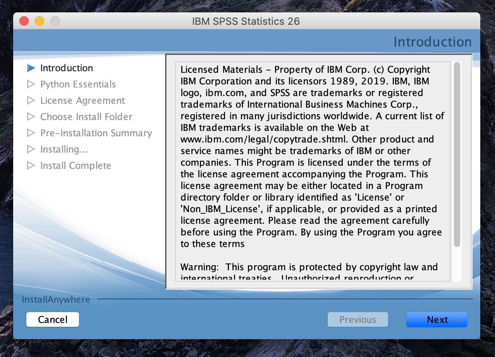Click the arrow icon next to Python Essentials
The height and width of the screenshot is (357, 495).
coord(31,84)
